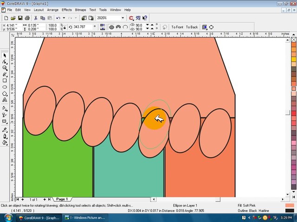Open the zoom level dropdown
The width and height of the screenshot is (297, 222).
click(x=123, y=18)
